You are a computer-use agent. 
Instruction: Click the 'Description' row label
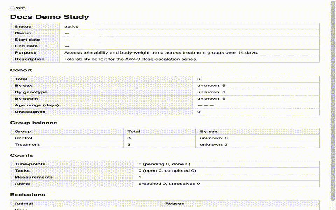point(29,59)
